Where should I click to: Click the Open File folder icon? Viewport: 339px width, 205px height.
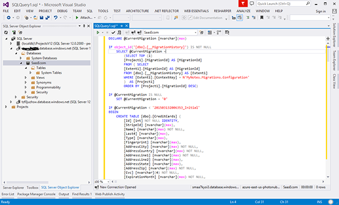36,17
